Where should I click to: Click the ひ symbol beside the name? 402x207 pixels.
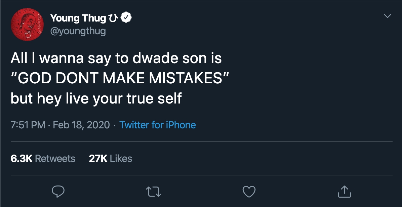pyautogui.click(x=112, y=18)
